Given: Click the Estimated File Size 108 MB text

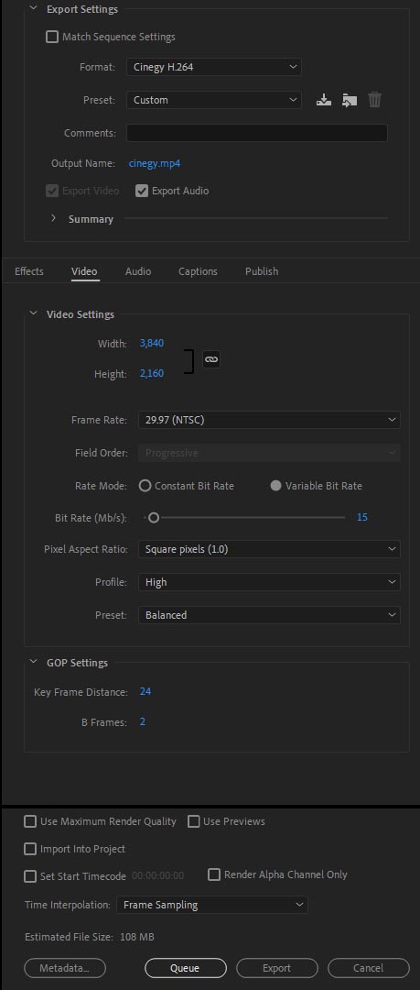Looking at the screenshot, I should click(x=90, y=937).
